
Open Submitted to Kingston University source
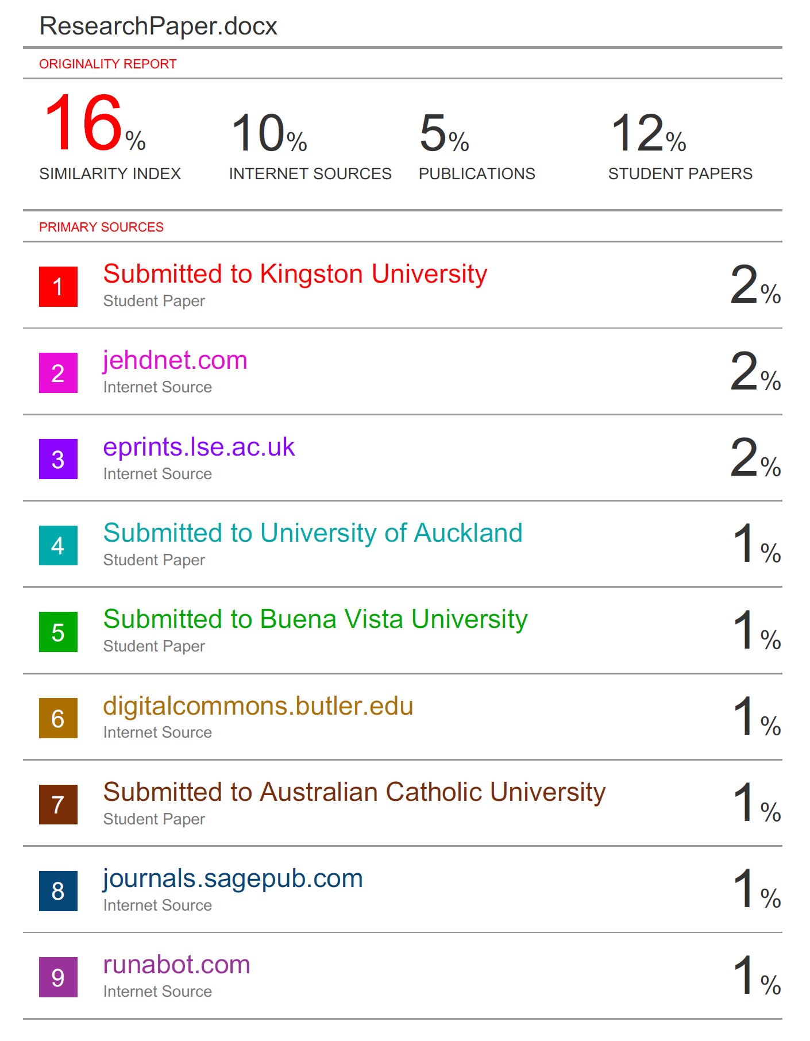(295, 274)
